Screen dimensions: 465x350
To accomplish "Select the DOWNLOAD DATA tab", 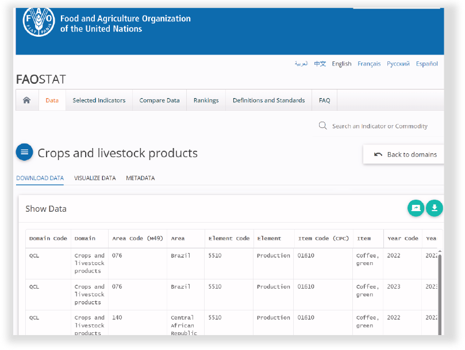I will (40, 178).
